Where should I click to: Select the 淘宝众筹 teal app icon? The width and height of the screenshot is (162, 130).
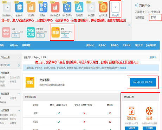31,32
